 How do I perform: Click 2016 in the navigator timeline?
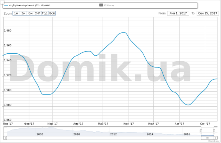[187, 134]
